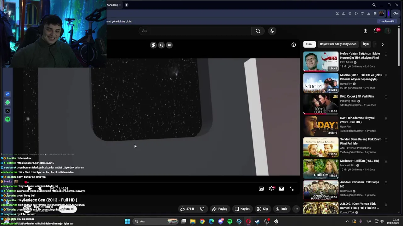This screenshot has height=226, width=403.
Task: Open player settings gear
Action: [271, 189]
